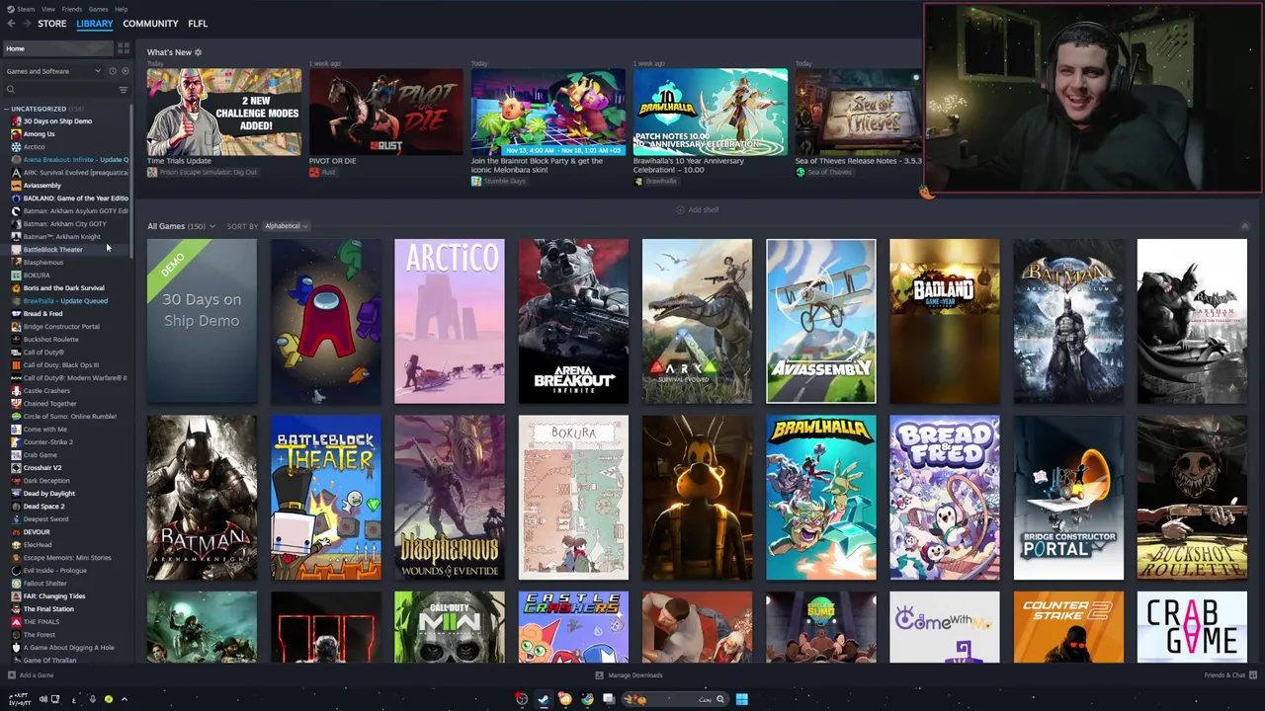Select Blasphemous game cover

pyautogui.click(x=450, y=498)
